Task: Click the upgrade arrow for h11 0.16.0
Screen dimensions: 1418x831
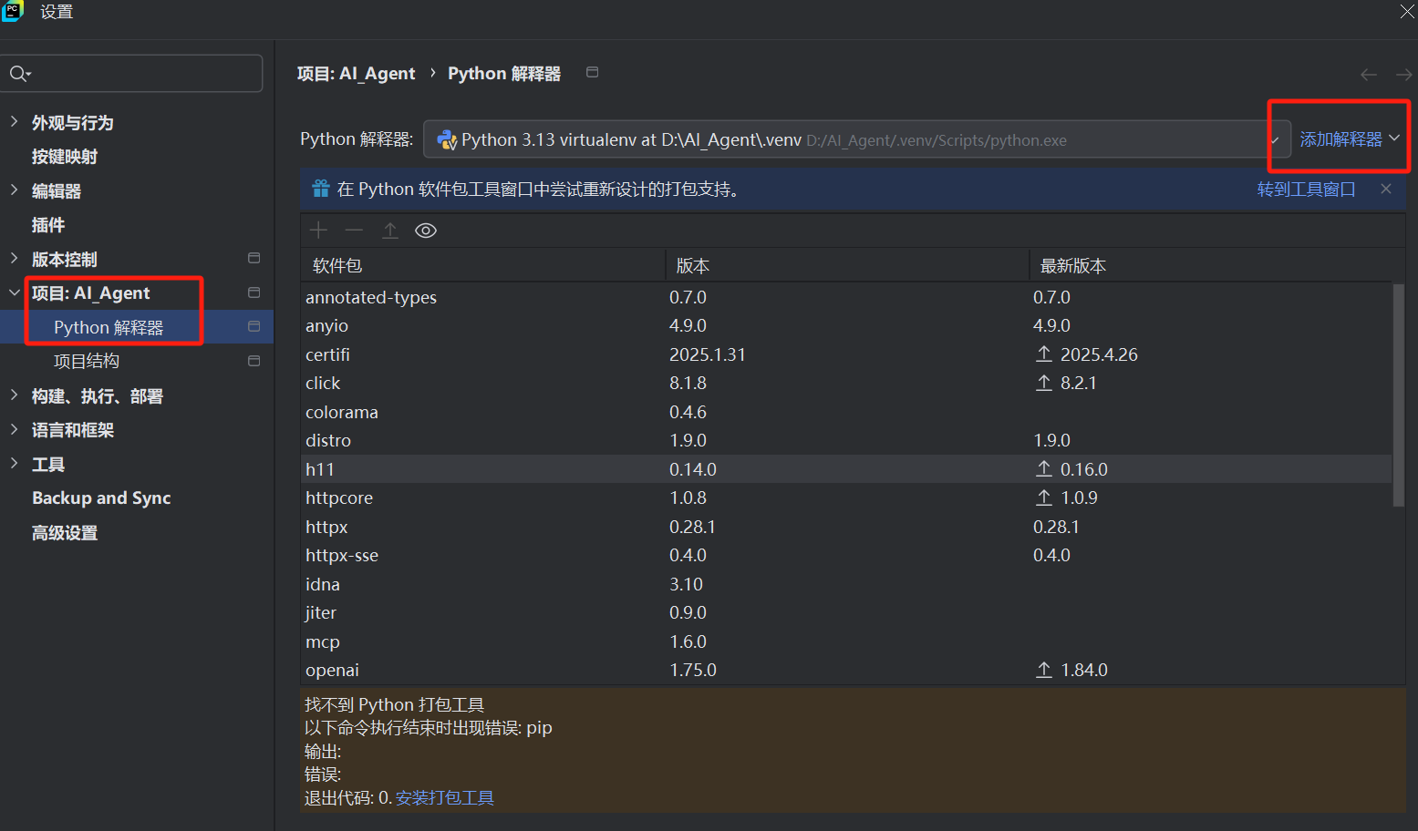Action: [x=1044, y=468]
